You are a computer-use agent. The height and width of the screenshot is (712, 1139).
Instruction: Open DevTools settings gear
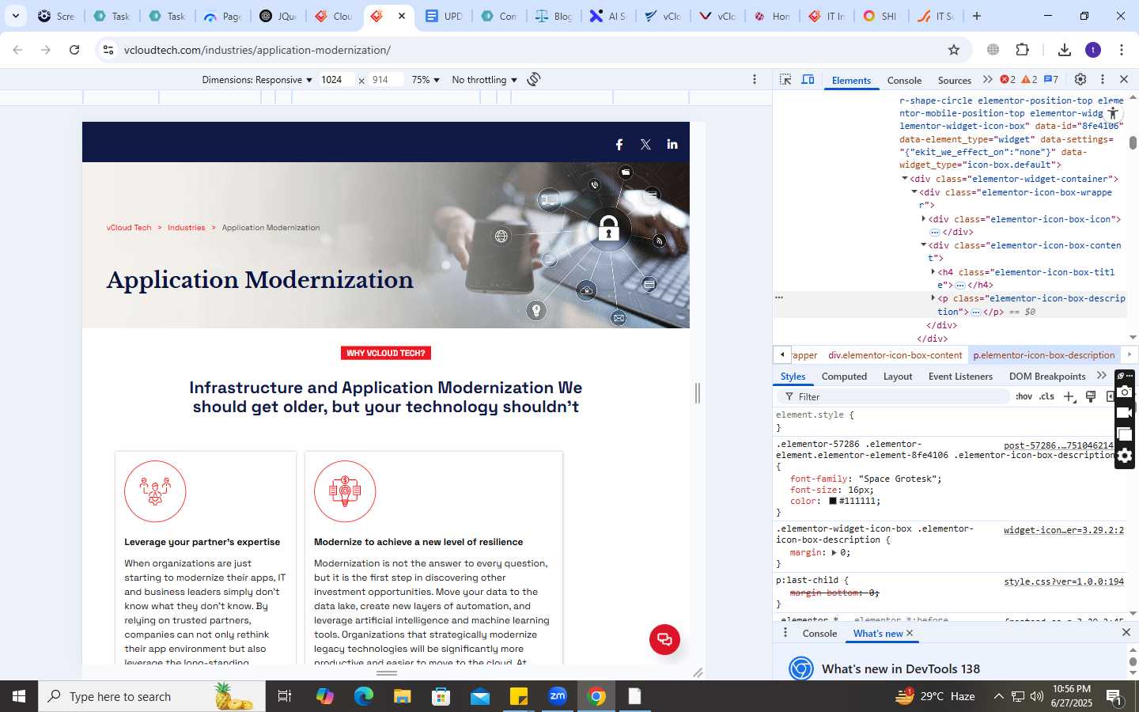point(1080,79)
